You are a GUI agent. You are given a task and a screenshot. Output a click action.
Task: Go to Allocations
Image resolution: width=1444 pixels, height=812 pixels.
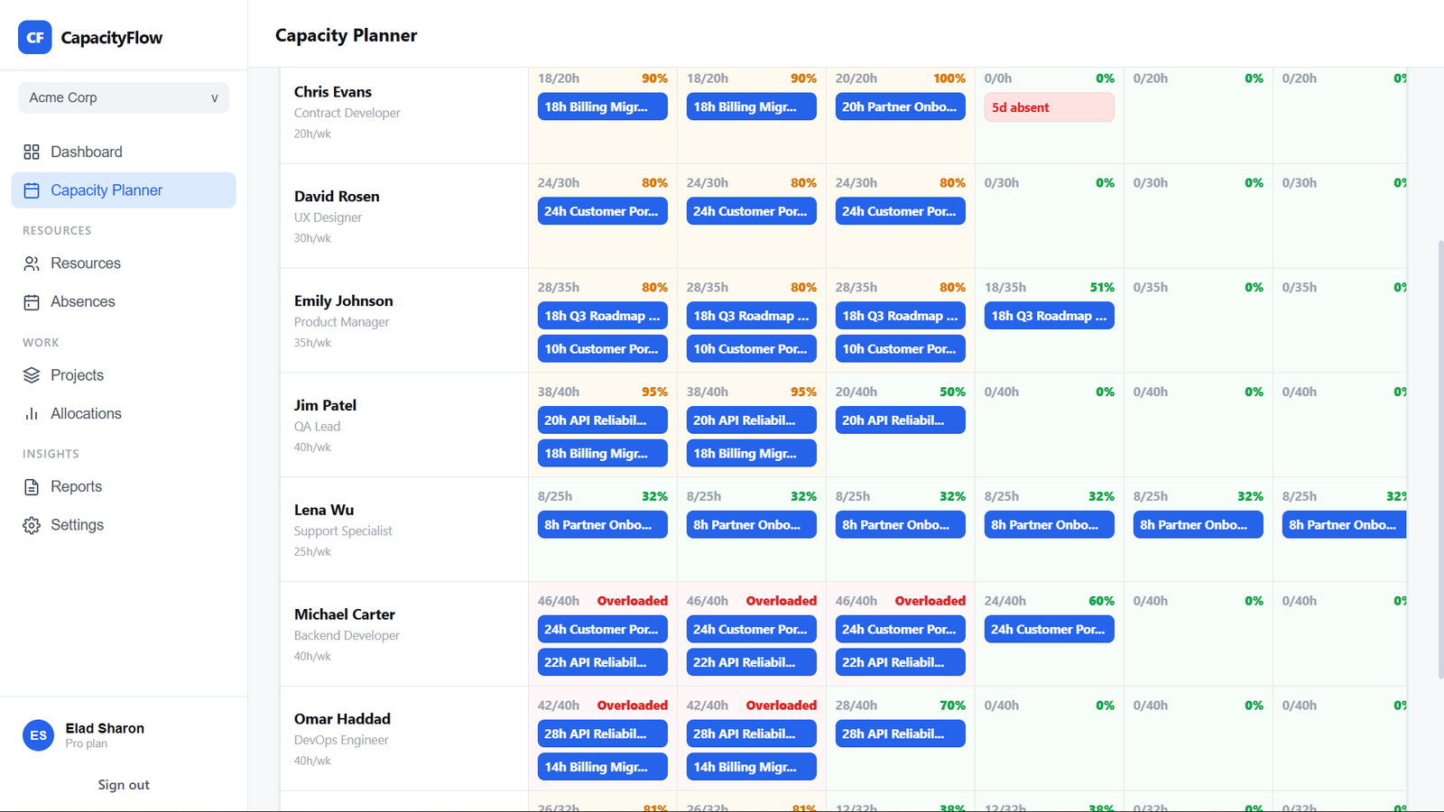pyautogui.click(x=124, y=413)
